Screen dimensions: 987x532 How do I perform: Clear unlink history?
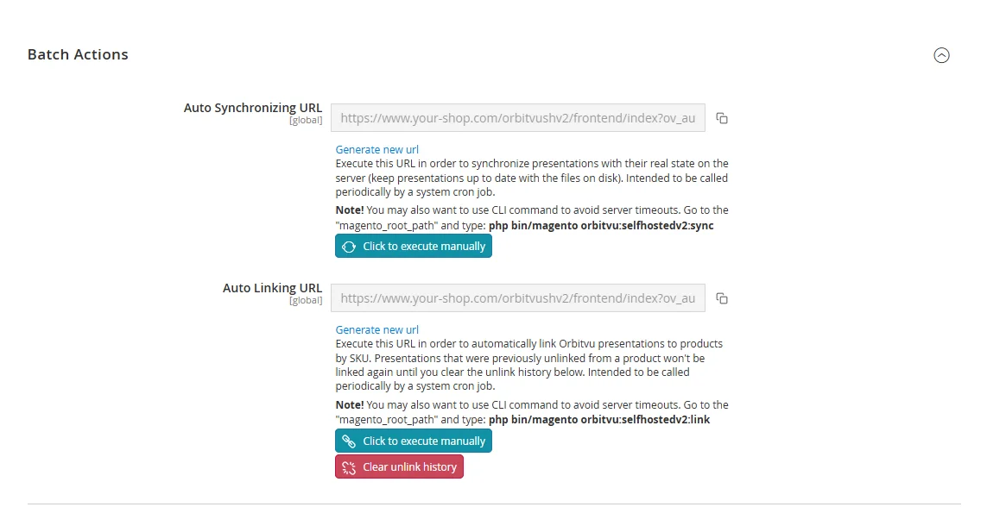399,466
